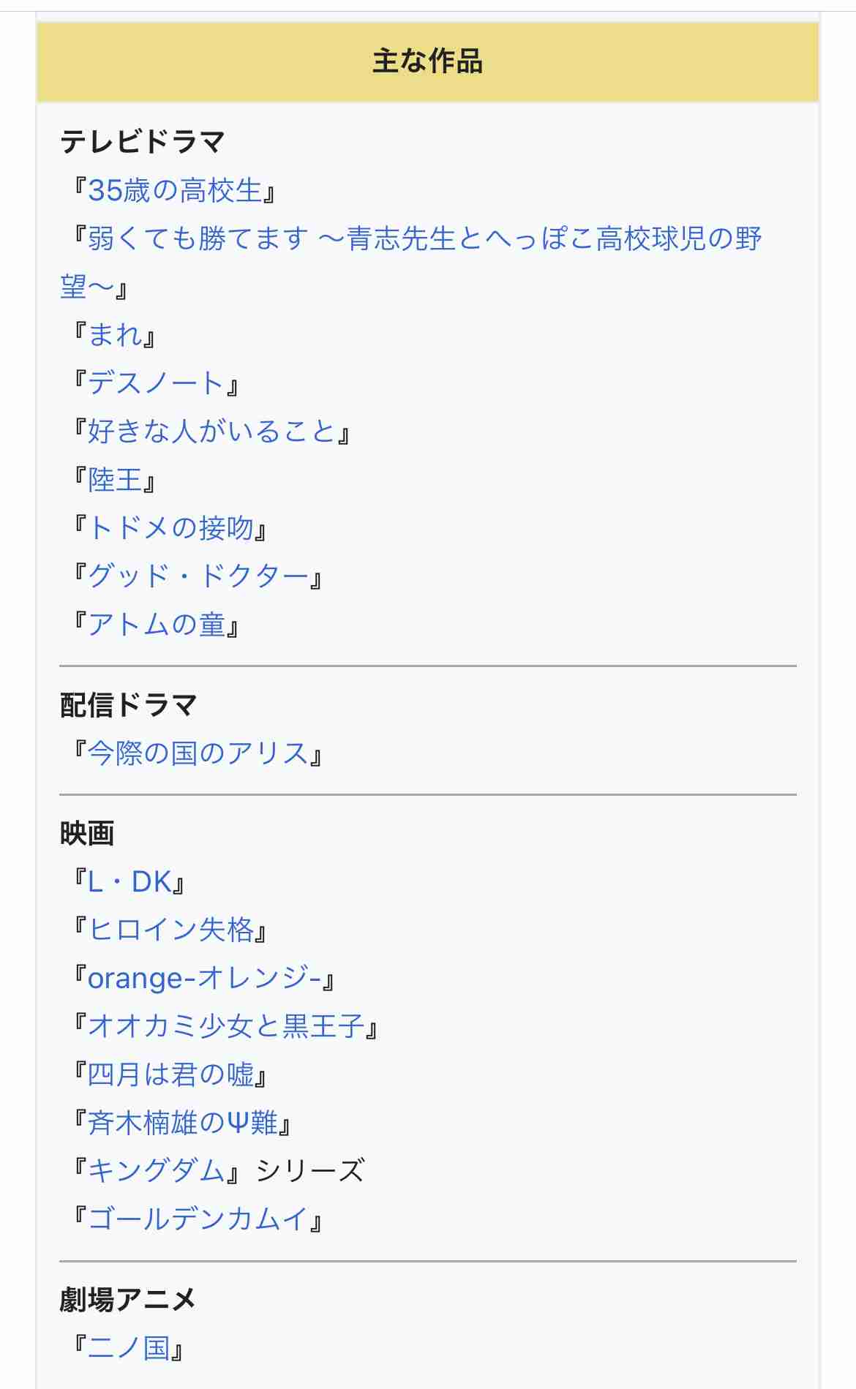
Task: Click the ゴールデンカムイ link
Action: pyautogui.click(x=198, y=1220)
